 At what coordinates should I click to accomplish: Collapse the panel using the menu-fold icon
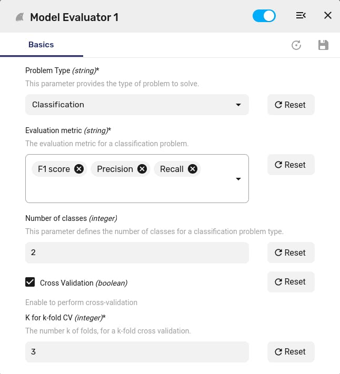(301, 15)
